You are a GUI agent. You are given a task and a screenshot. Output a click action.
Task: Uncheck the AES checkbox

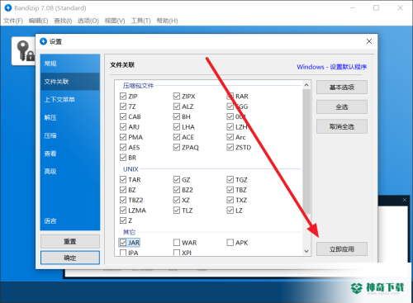[x=123, y=147]
